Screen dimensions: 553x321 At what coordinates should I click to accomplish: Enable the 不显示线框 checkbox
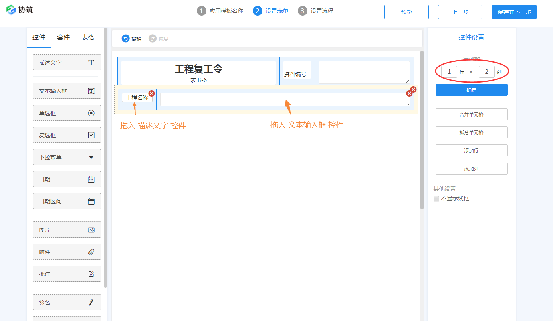click(x=436, y=198)
